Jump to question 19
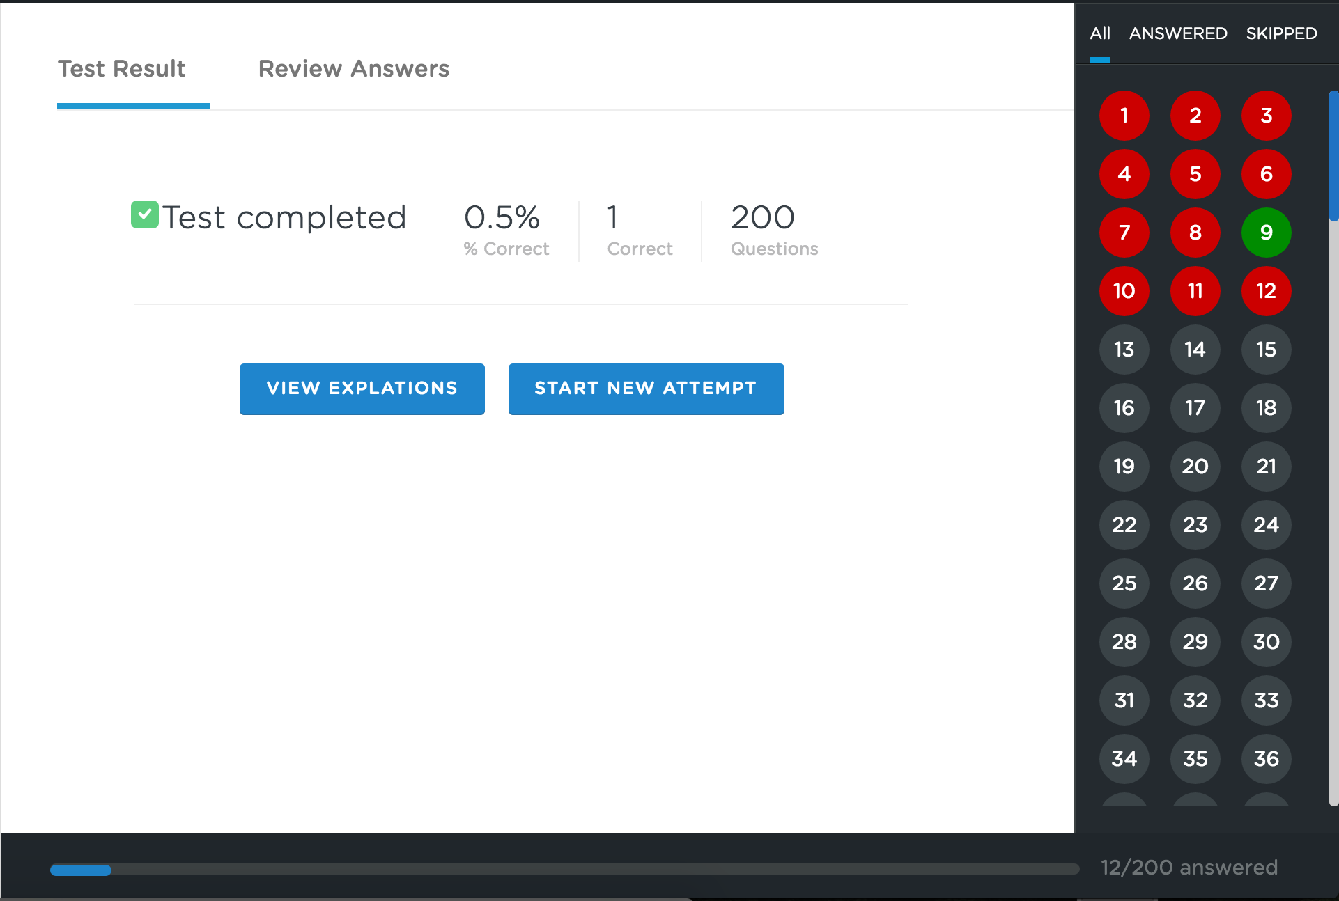The image size is (1339, 901). click(1124, 467)
